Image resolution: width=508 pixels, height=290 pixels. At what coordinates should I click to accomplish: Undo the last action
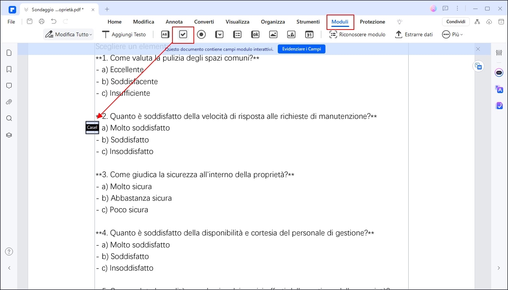(54, 22)
